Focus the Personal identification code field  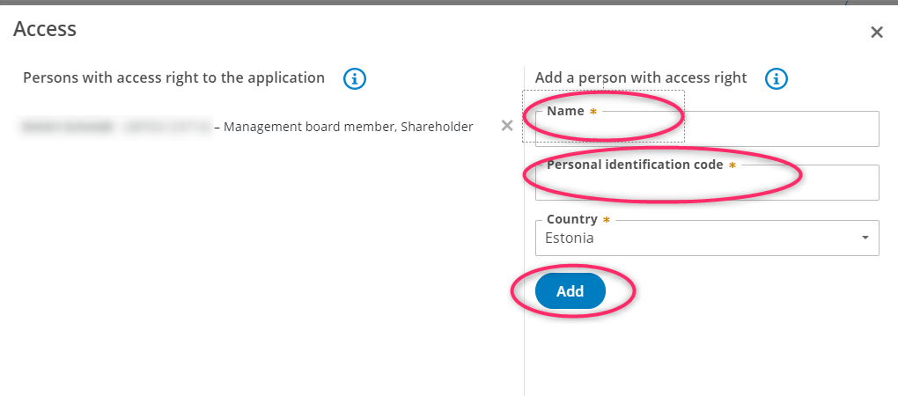click(x=707, y=182)
